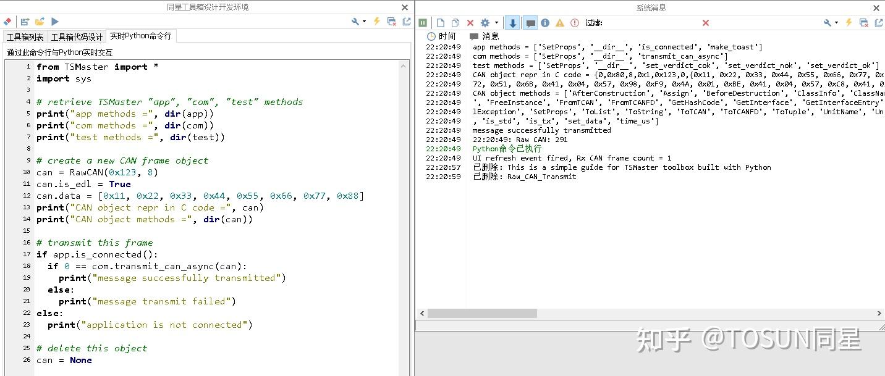Open the gear settings icon in system messages
The width and height of the screenshot is (885, 376).
coord(485,23)
